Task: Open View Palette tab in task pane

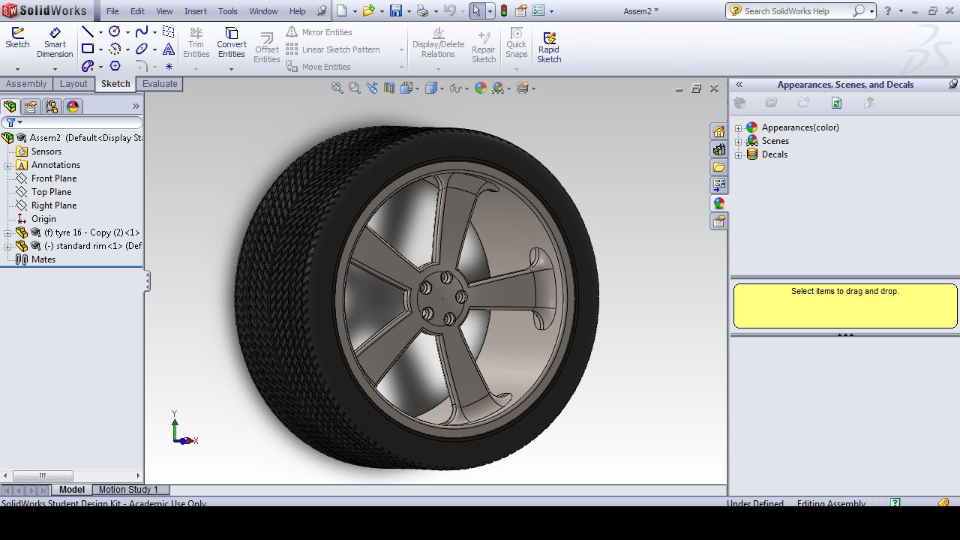Action: 718,185
